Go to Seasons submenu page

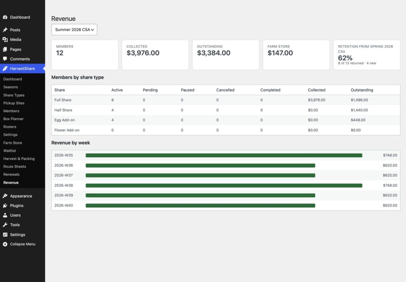coord(10,87)
